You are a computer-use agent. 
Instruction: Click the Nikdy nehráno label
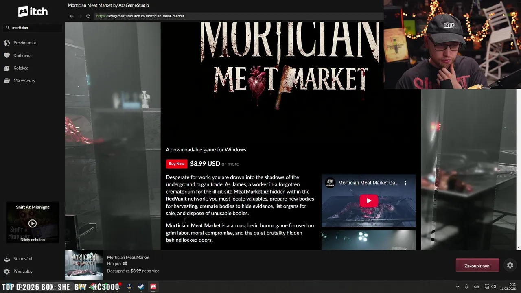click(33, 240)
